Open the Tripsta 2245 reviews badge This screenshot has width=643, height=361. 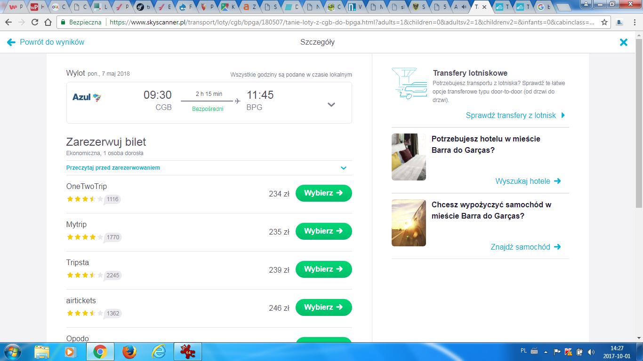(x=113, y=275)
